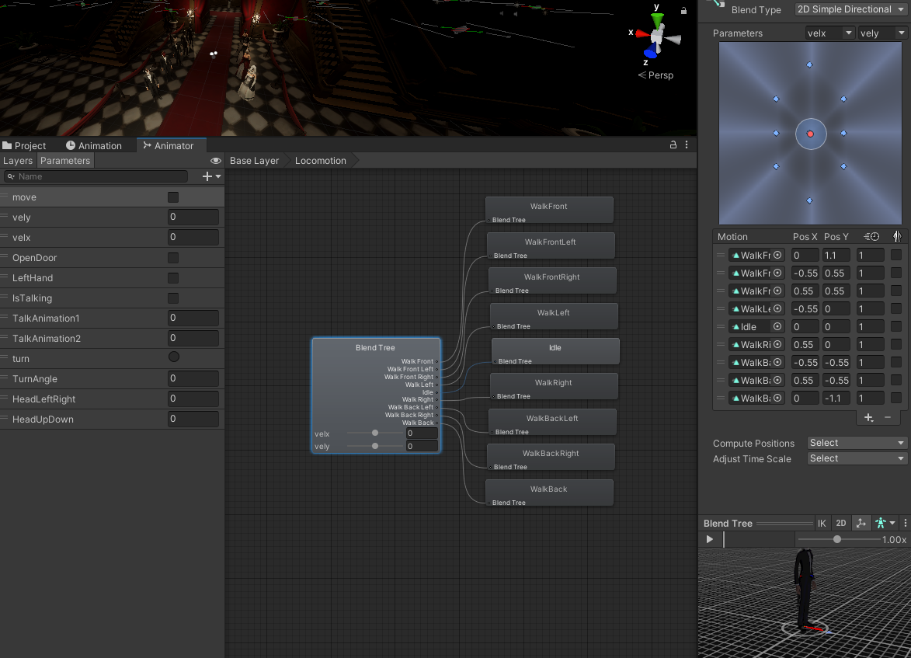Screen dimensions: 911x658
Task: Click the velx slider in Blend Tree node
Action: 375,433
